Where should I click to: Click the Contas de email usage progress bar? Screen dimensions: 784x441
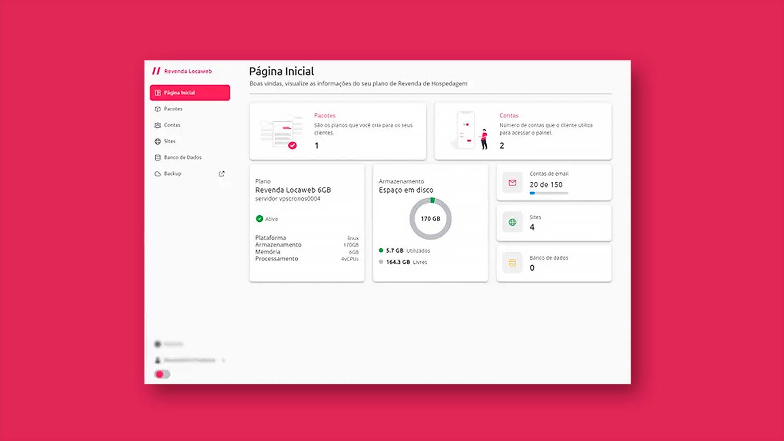click(549, 193)
